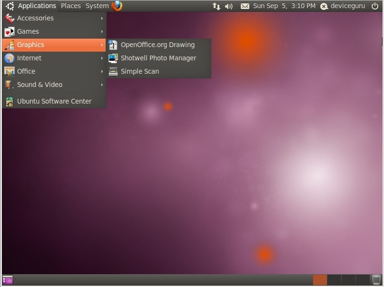Select the Graphics menu category
Viewport: 384px width, 287px height.
54,45
